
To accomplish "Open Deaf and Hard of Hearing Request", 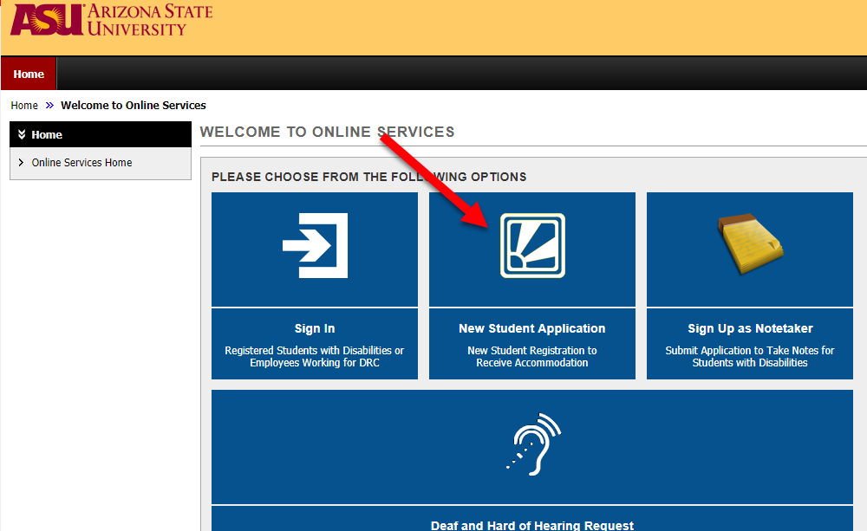I will pos(532,525).
